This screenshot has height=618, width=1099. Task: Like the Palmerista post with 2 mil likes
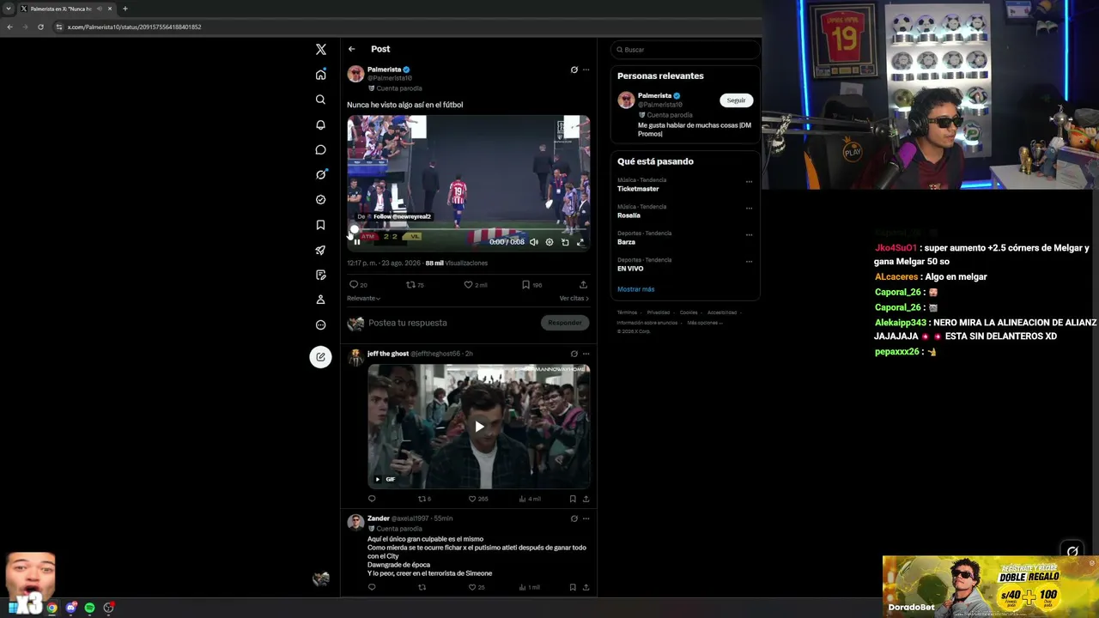coord(476,285)
